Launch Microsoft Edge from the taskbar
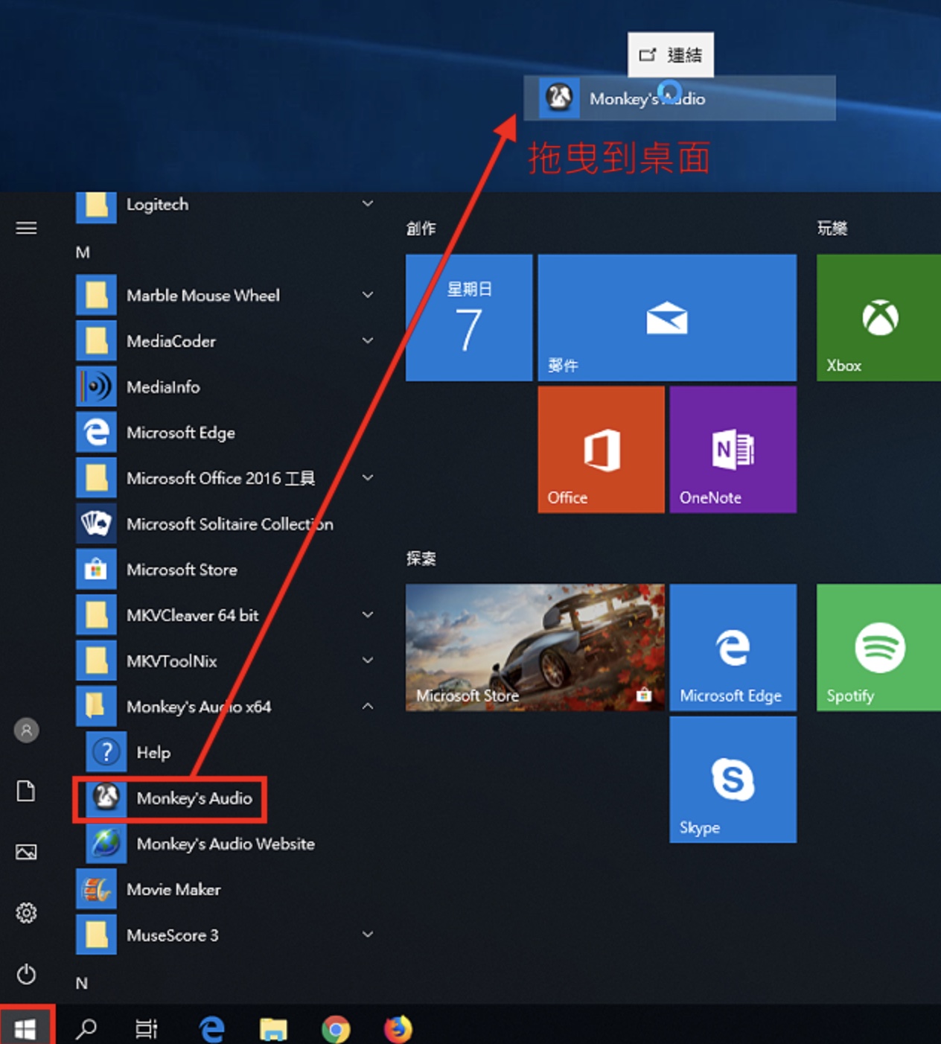This screenshot has width=941, height=1044. coord(212,1029)
